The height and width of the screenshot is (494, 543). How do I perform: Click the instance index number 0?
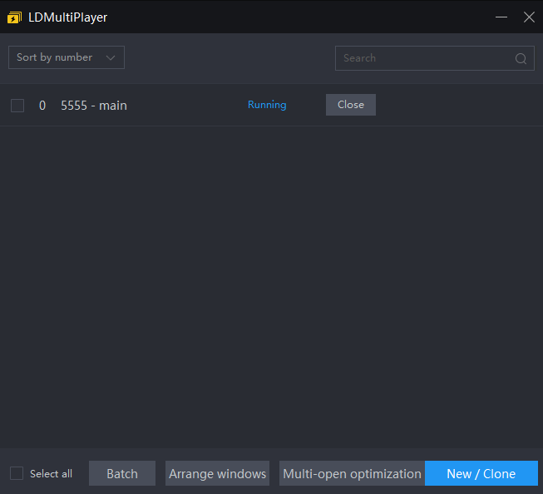pyautogui.click(x=42, y=106)
